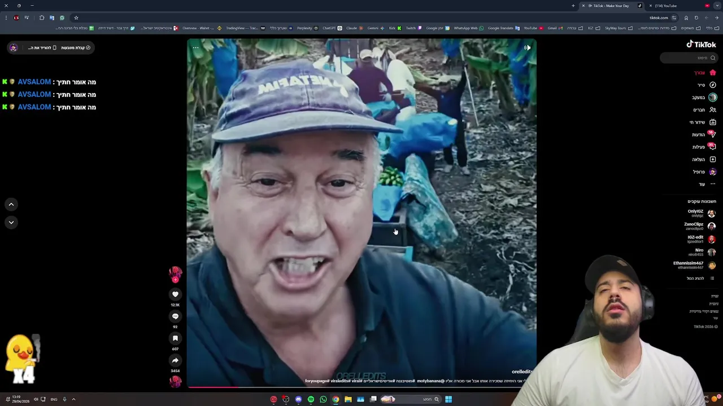Open Discord from the taskbar
This screenshot has width=723, height=406.
tap(298, 399)
